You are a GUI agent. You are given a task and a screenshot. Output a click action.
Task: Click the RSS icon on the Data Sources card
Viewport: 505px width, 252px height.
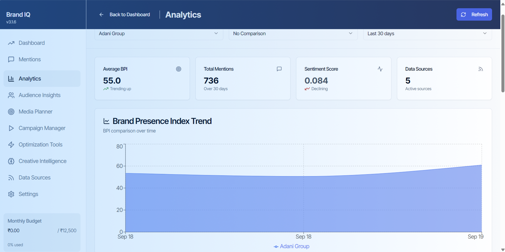481,69
